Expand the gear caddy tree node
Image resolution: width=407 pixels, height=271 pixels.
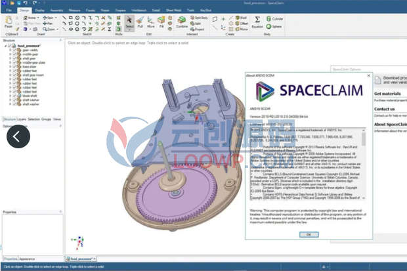[10, 50]
